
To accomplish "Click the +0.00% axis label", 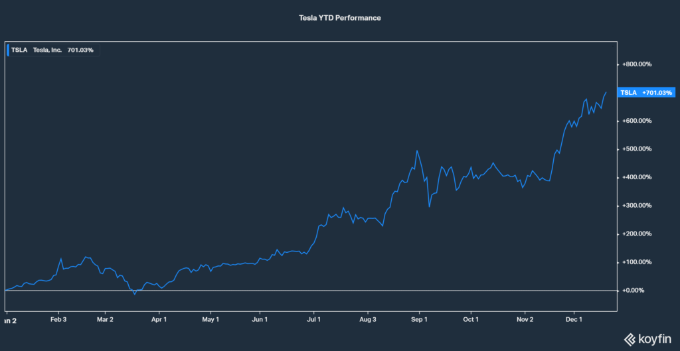I will pos(634,291).
